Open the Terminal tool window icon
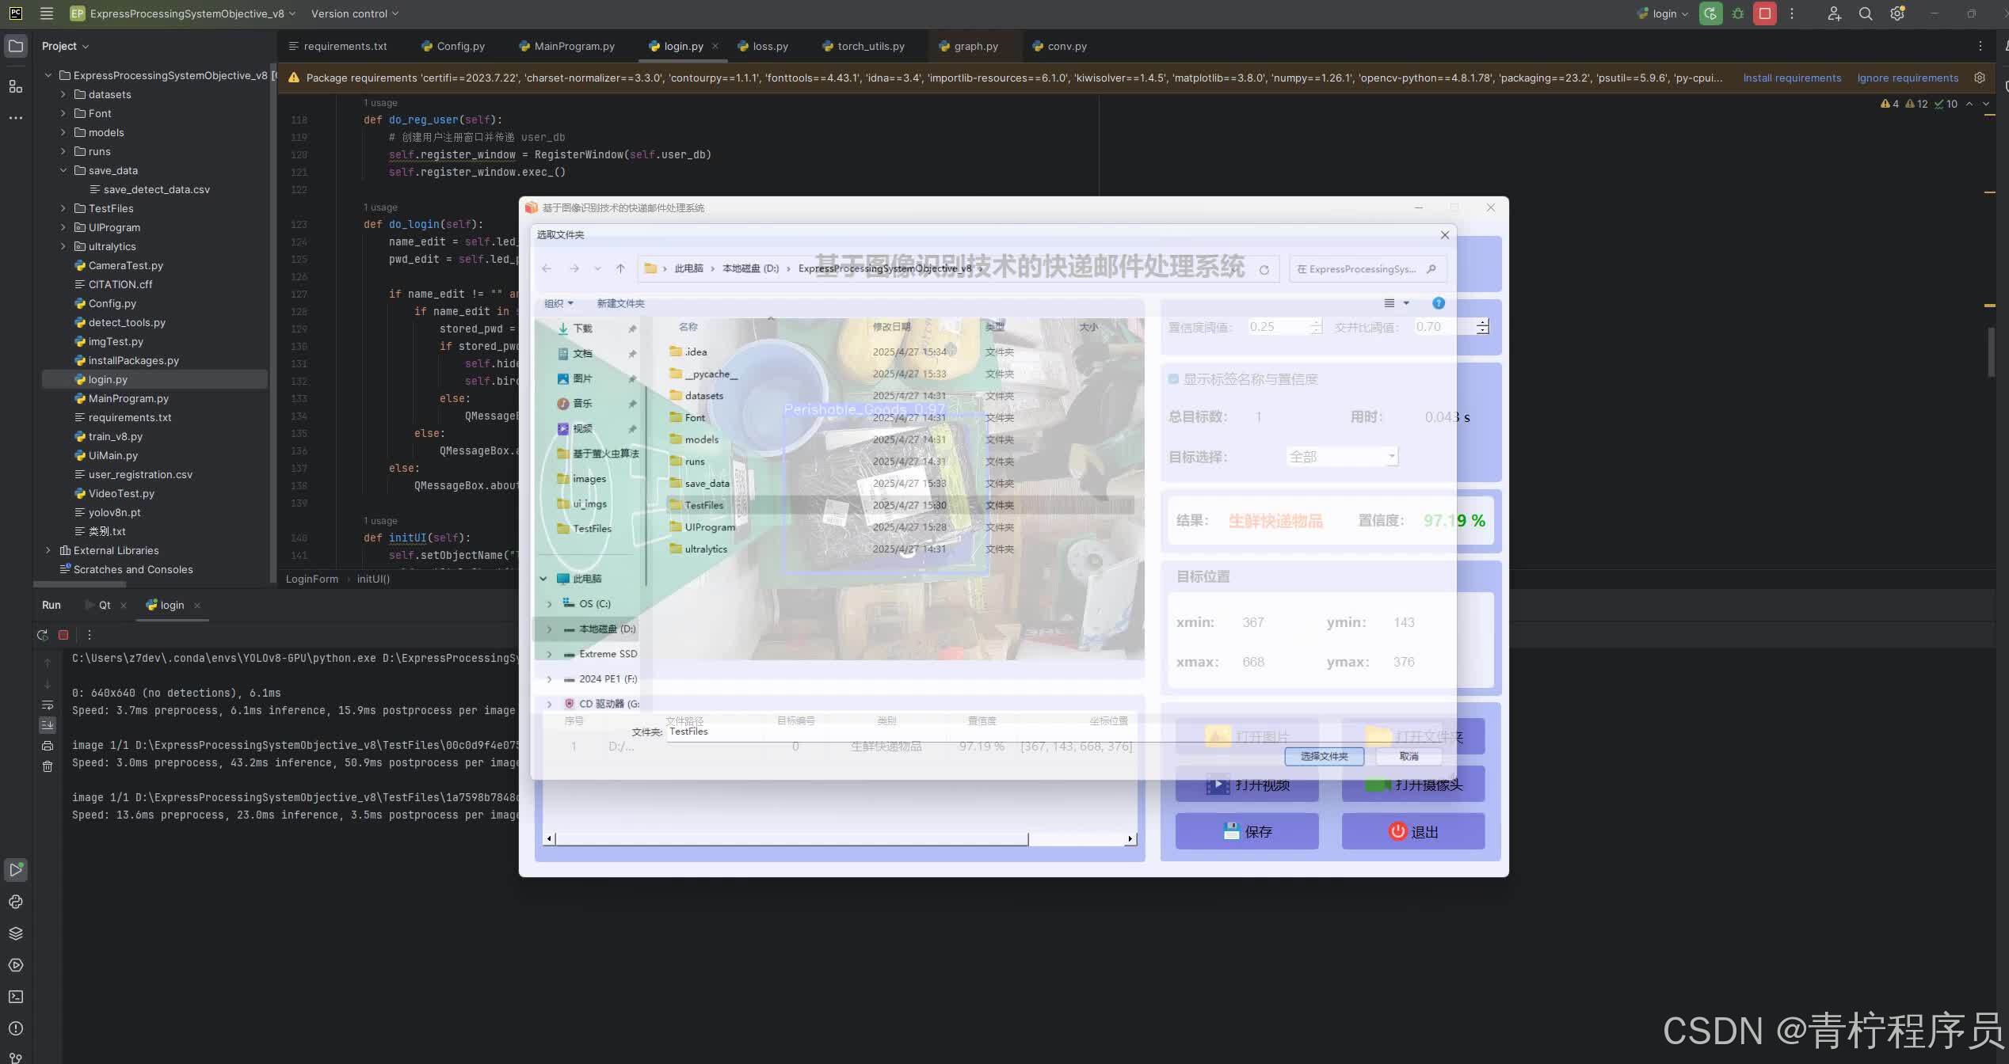This screenshot has height=1064, width=2009. click(x=16, y=997)
